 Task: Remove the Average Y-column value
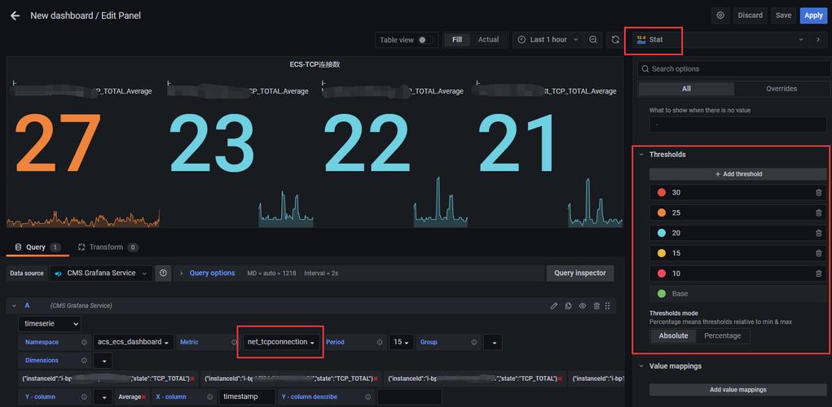click(x=143, y=397)
